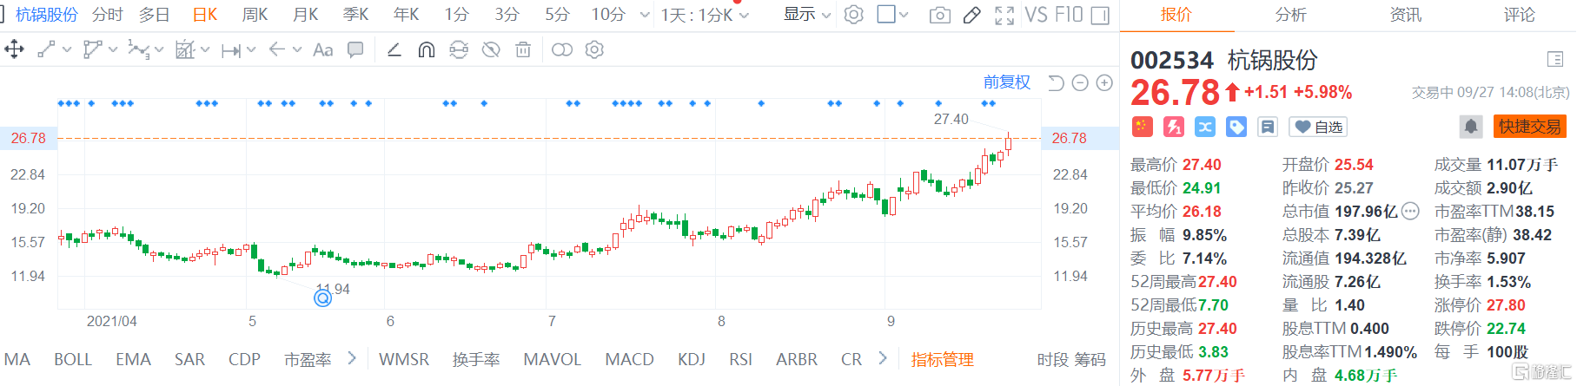Reset chart zoom with undo arrow
The image size is (1577, 386).
[x=1056, y=82]
